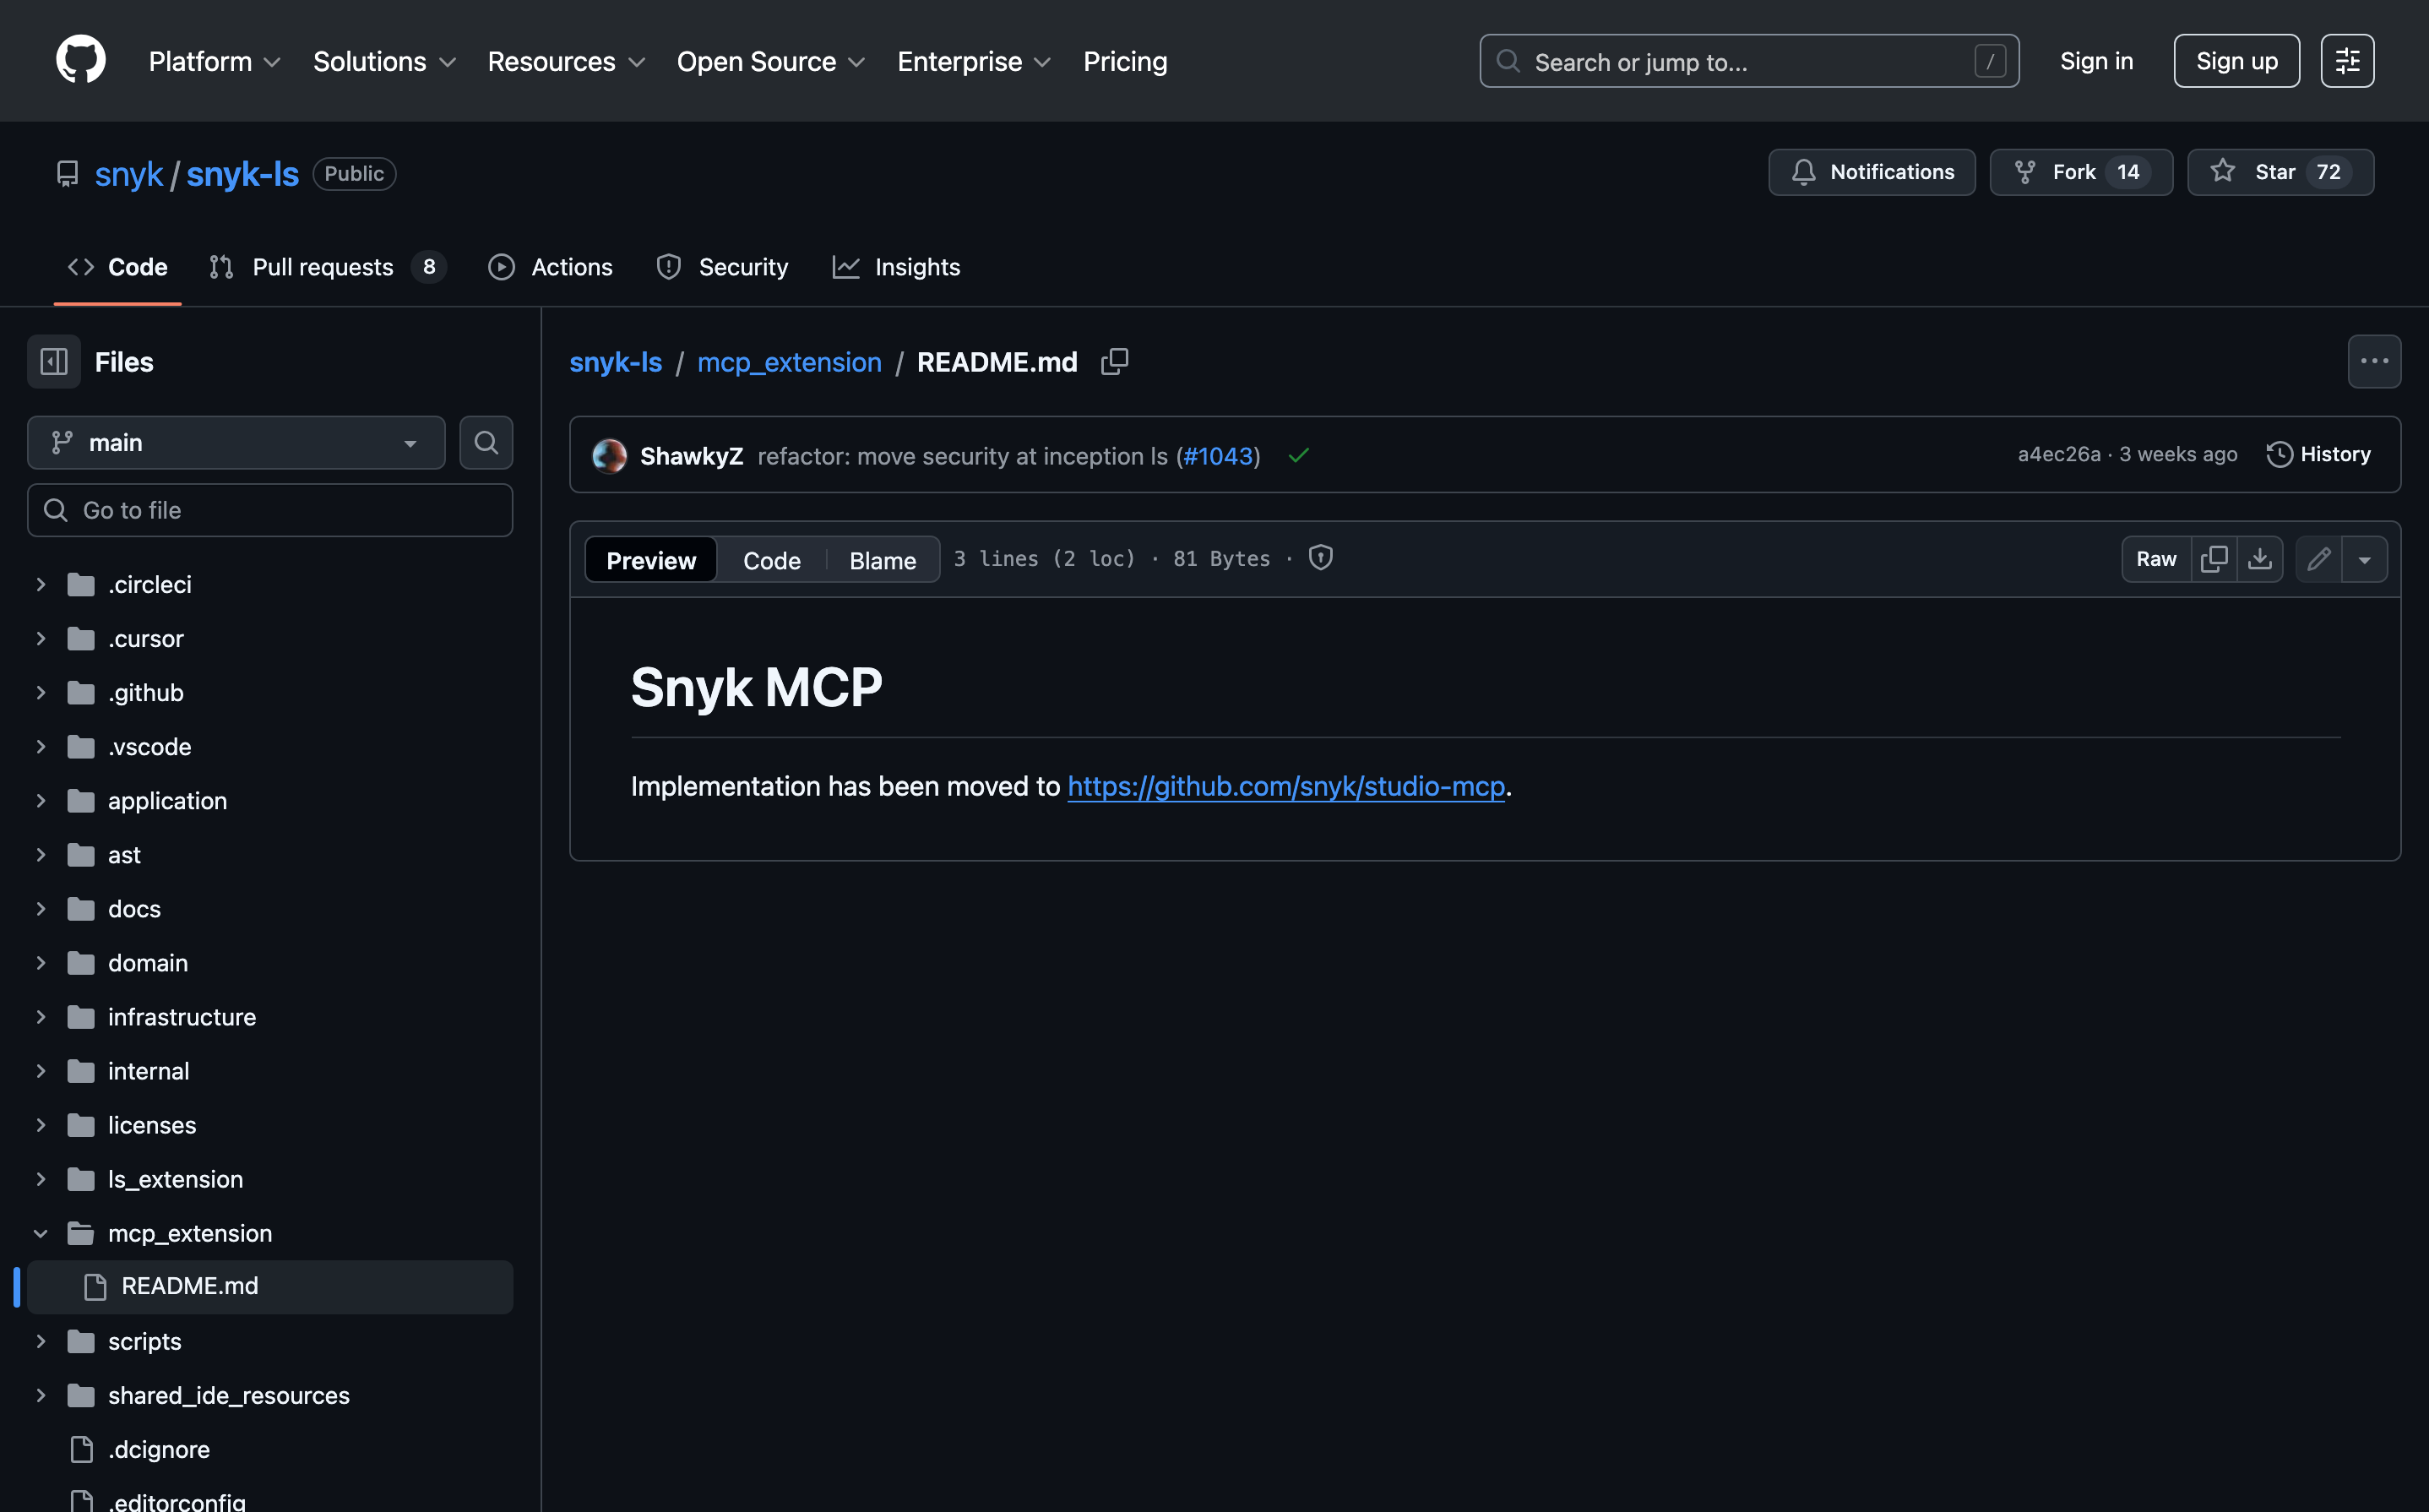The image size is (2429, 1512).
Task: Click the shield security icon by file size
Action: 1320,558
